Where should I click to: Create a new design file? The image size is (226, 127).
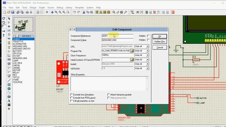pyautogui.click(x=5, y=12)
